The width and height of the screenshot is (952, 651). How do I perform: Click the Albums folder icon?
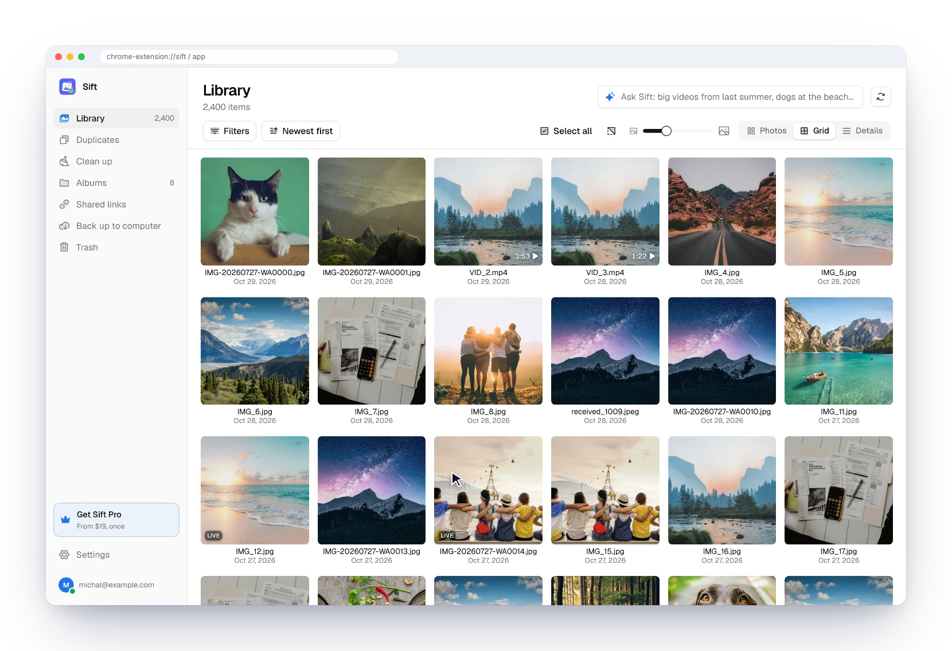(64, 183)
